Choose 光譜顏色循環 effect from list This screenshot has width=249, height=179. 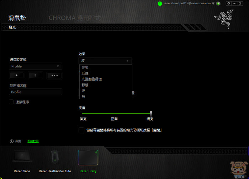coord(106,79)
